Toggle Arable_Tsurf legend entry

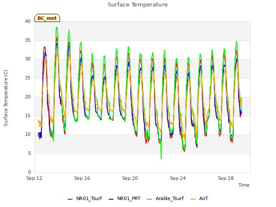(165, 198)
